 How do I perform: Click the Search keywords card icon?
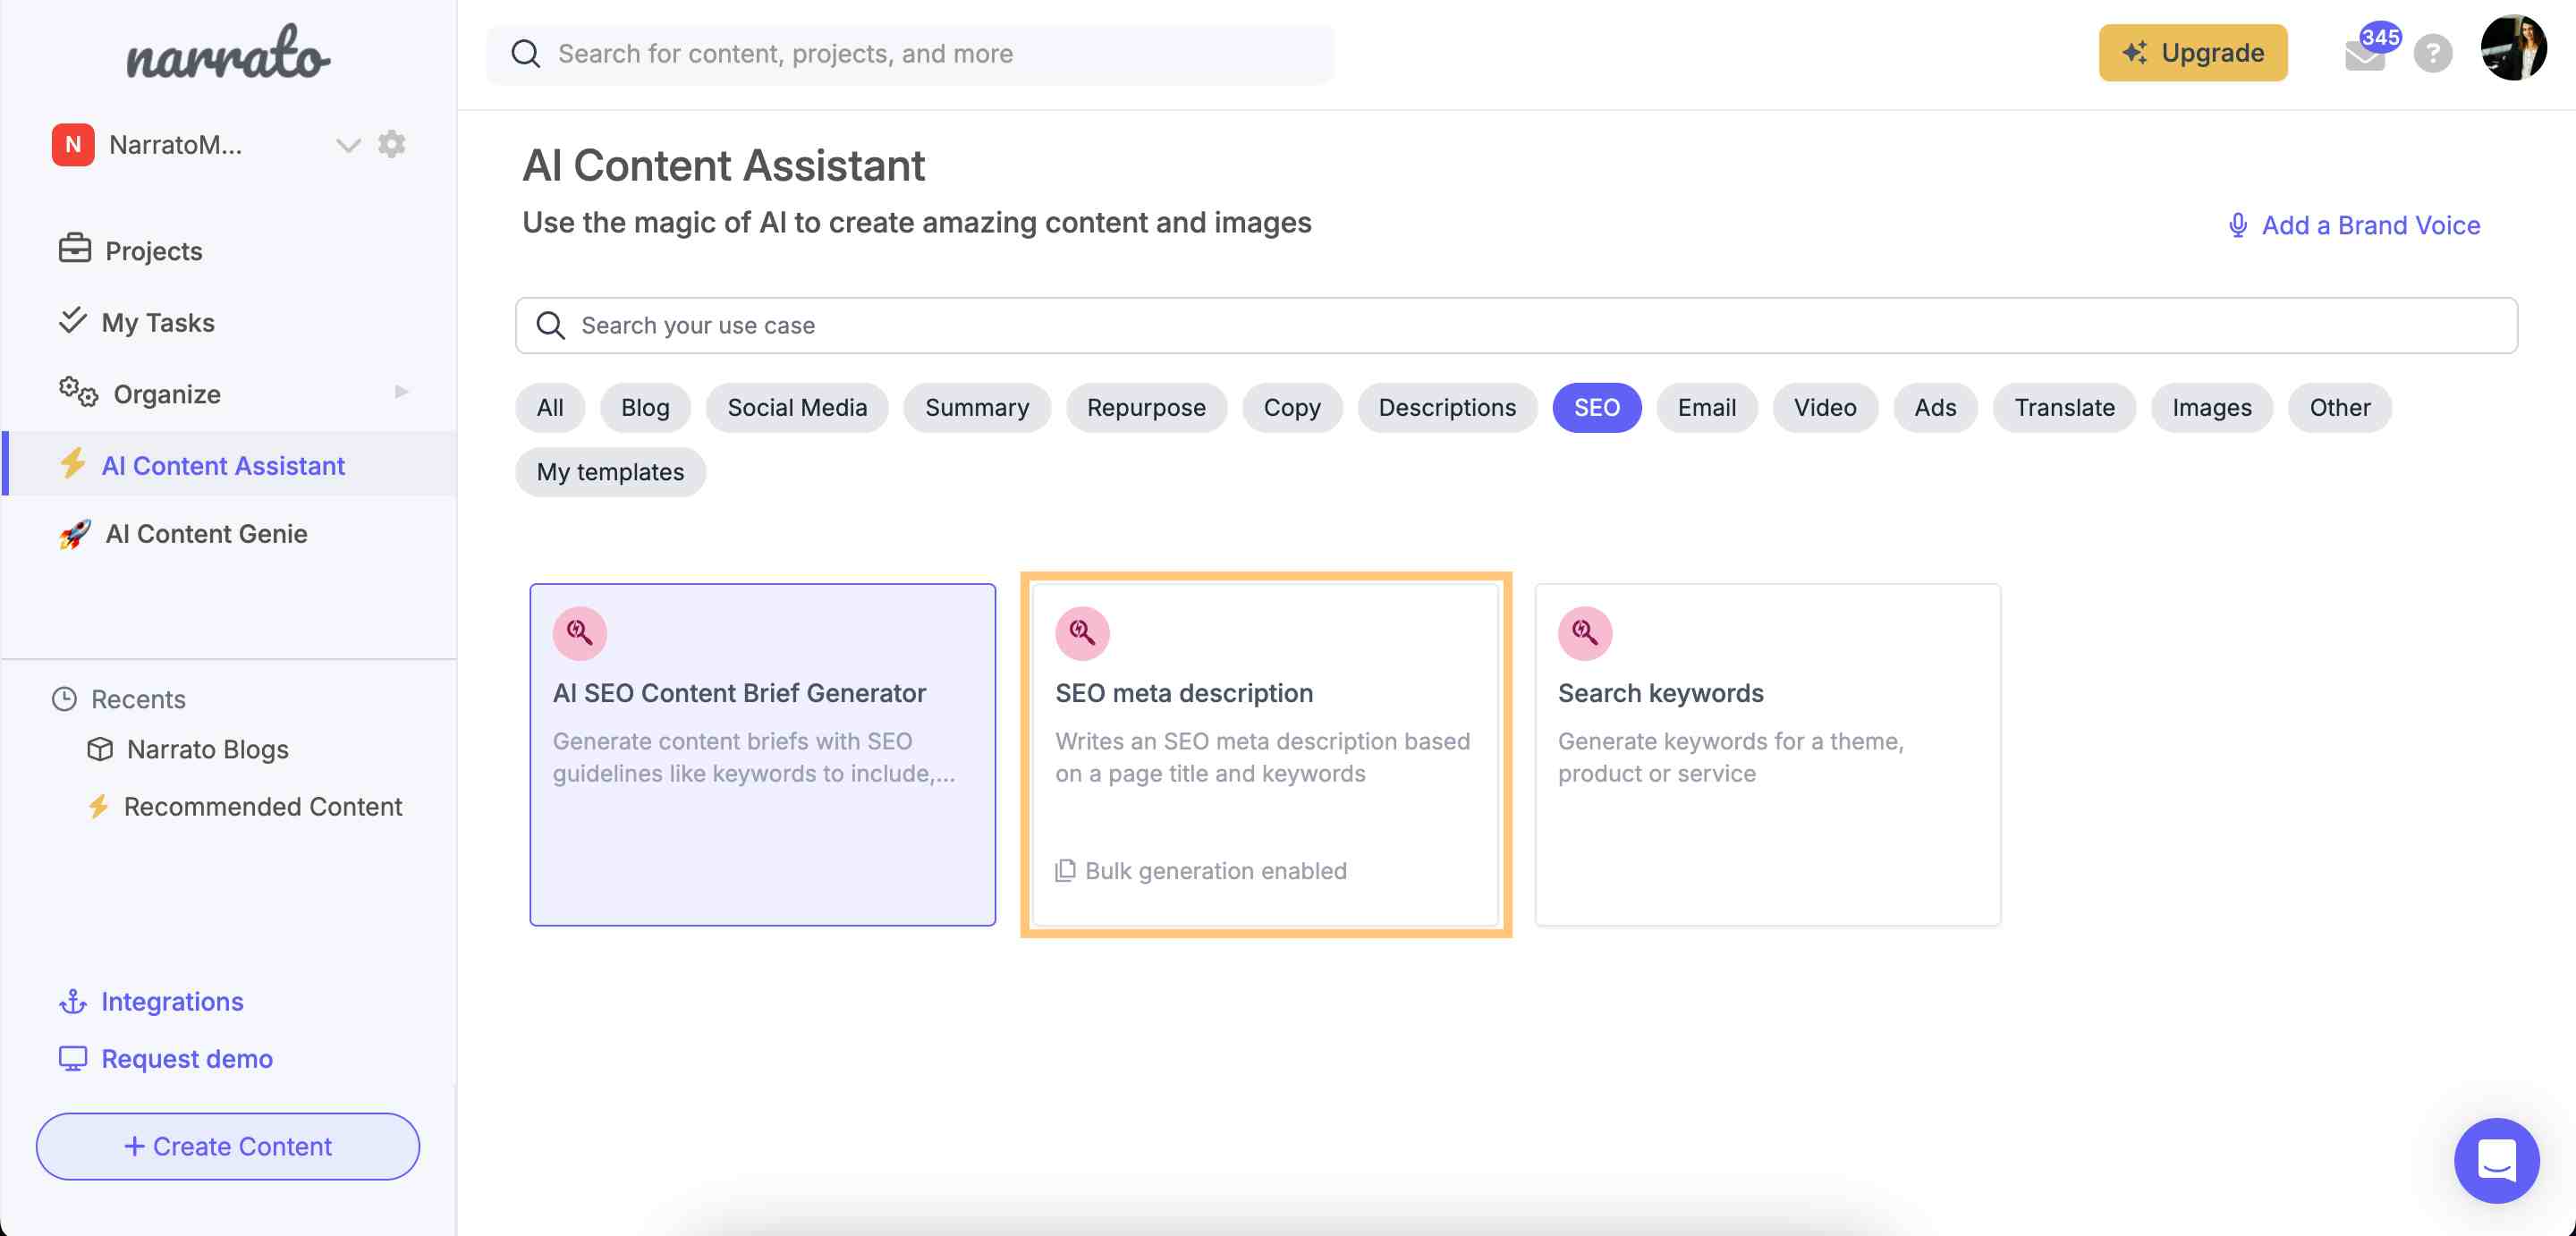coord(1585,632)
